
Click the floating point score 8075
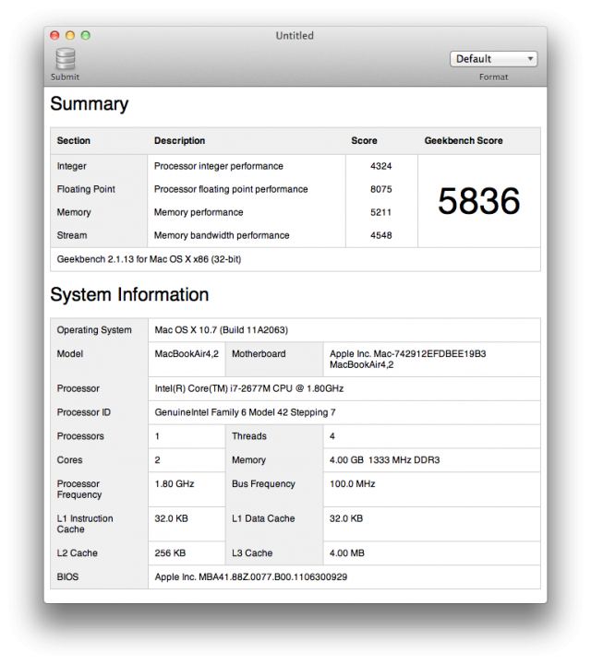380,189
